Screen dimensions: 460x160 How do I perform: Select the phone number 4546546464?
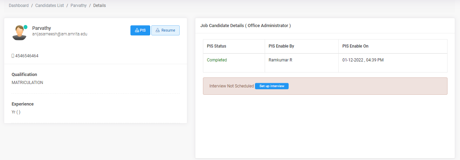[x=27, y=56]
